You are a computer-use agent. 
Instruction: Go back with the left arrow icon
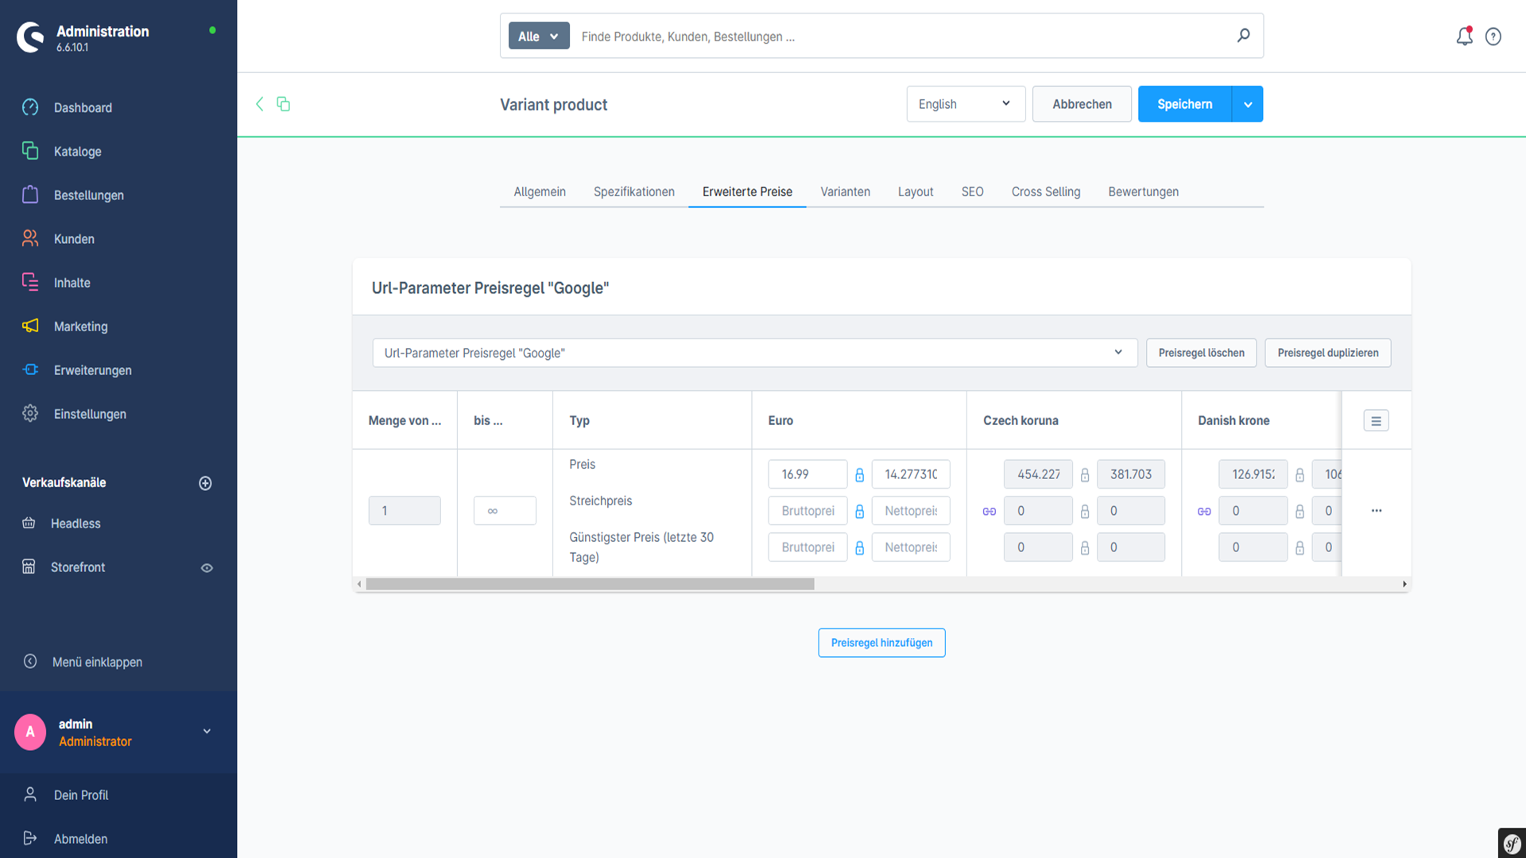259,104
